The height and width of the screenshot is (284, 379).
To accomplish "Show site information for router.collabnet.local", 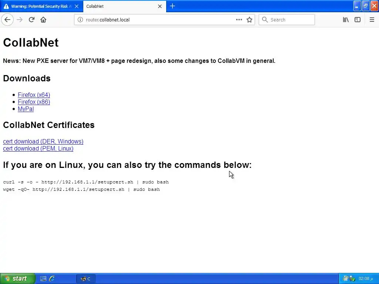I will pyautogui.click(x=80, y=20).
